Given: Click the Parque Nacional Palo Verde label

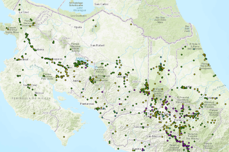Looking at the screenshot, I should pyautogui.click(x=49, y=77).
